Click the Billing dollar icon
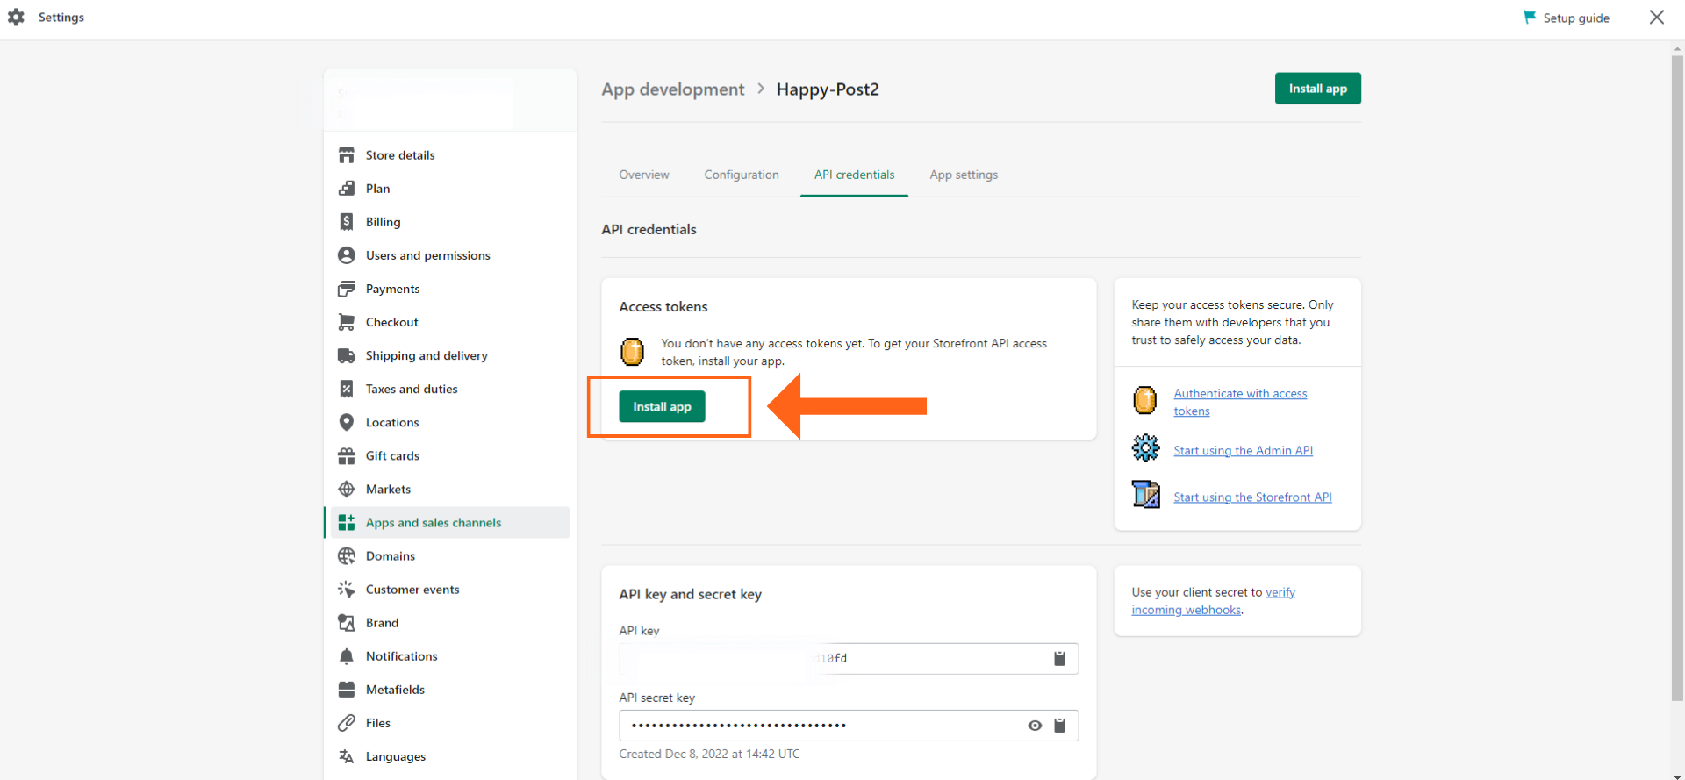The image size is (1685, 780). click(347, 222)
